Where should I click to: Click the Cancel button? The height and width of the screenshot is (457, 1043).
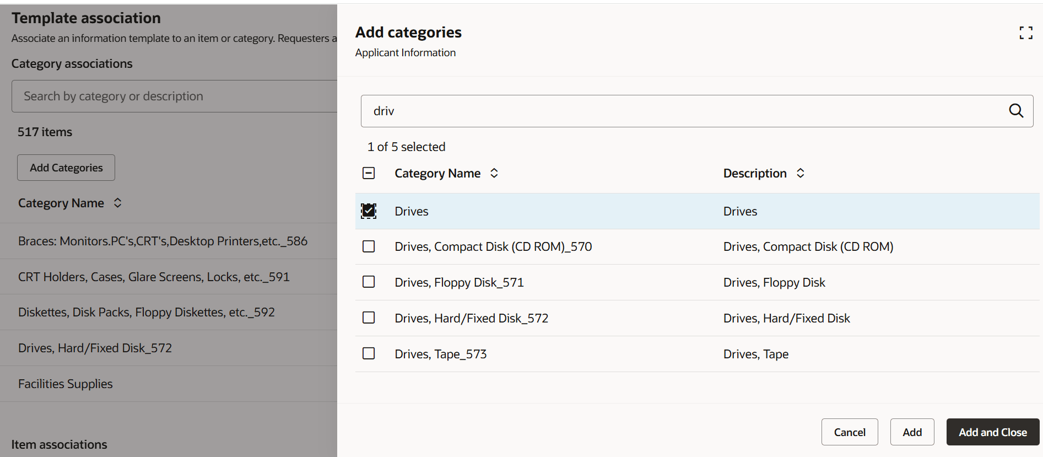850,432
